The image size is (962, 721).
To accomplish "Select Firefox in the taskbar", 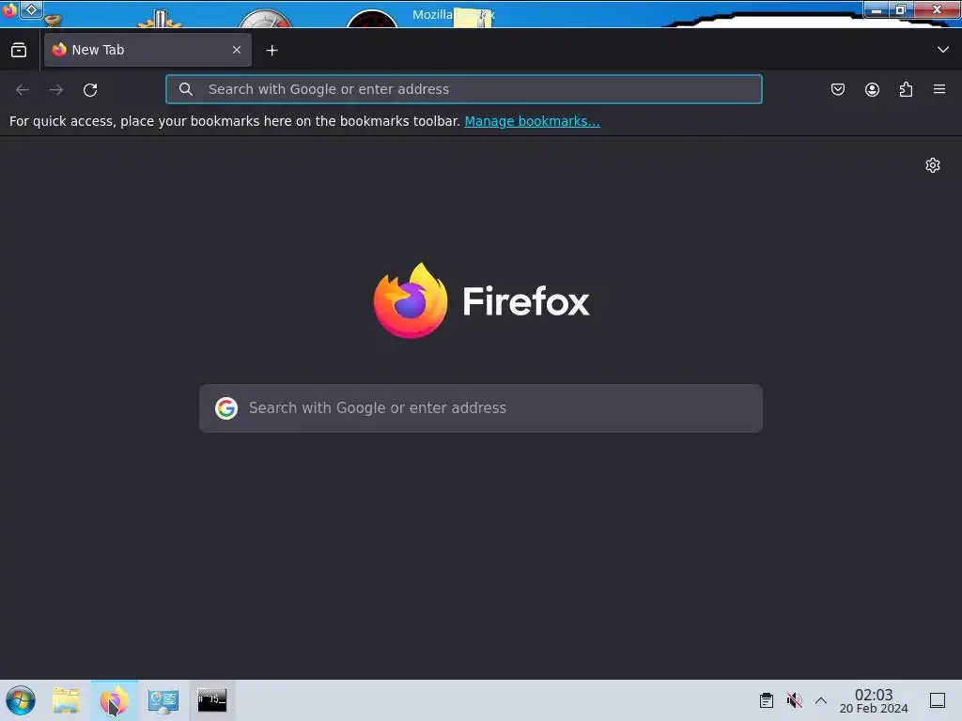I will point(115,700).
